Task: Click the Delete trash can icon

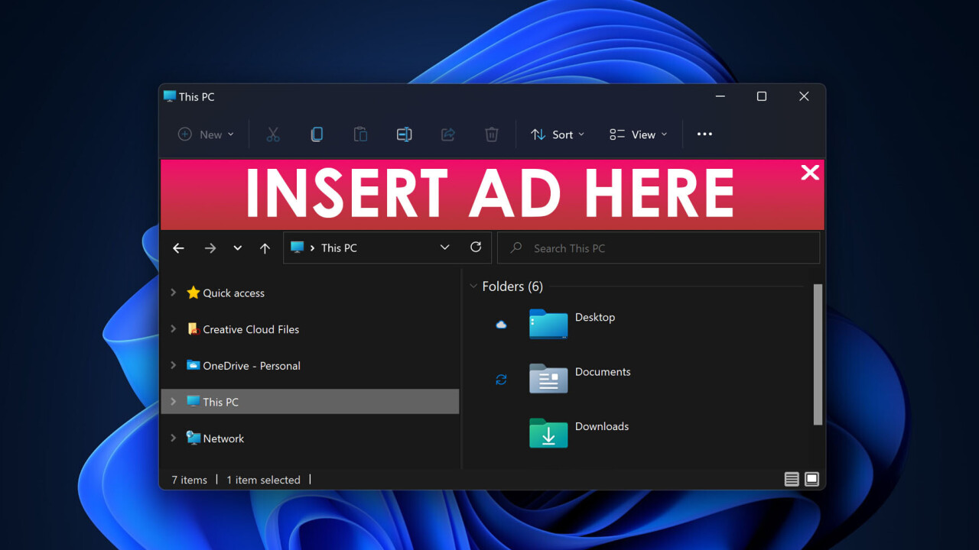Action: [492, 134]
